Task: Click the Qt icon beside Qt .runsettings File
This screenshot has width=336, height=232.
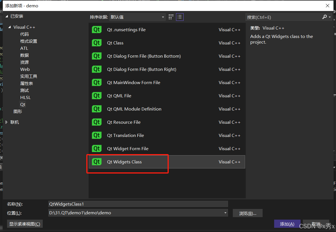Action: coord(97,30)
